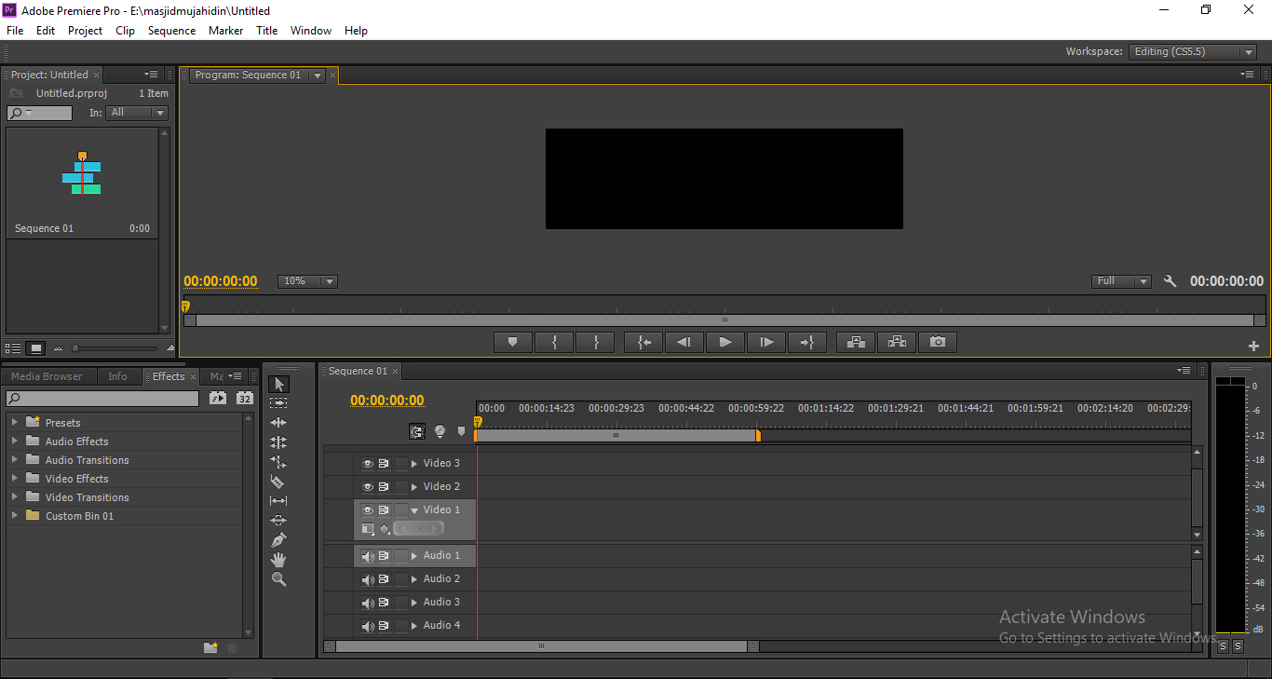Grab the Hand tool
1272x679 pixels.
click(x=278, y=559)
